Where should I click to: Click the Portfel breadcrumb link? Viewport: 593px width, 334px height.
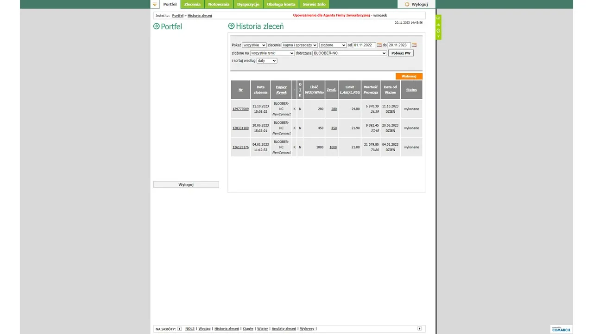click(x=178, y=16)
